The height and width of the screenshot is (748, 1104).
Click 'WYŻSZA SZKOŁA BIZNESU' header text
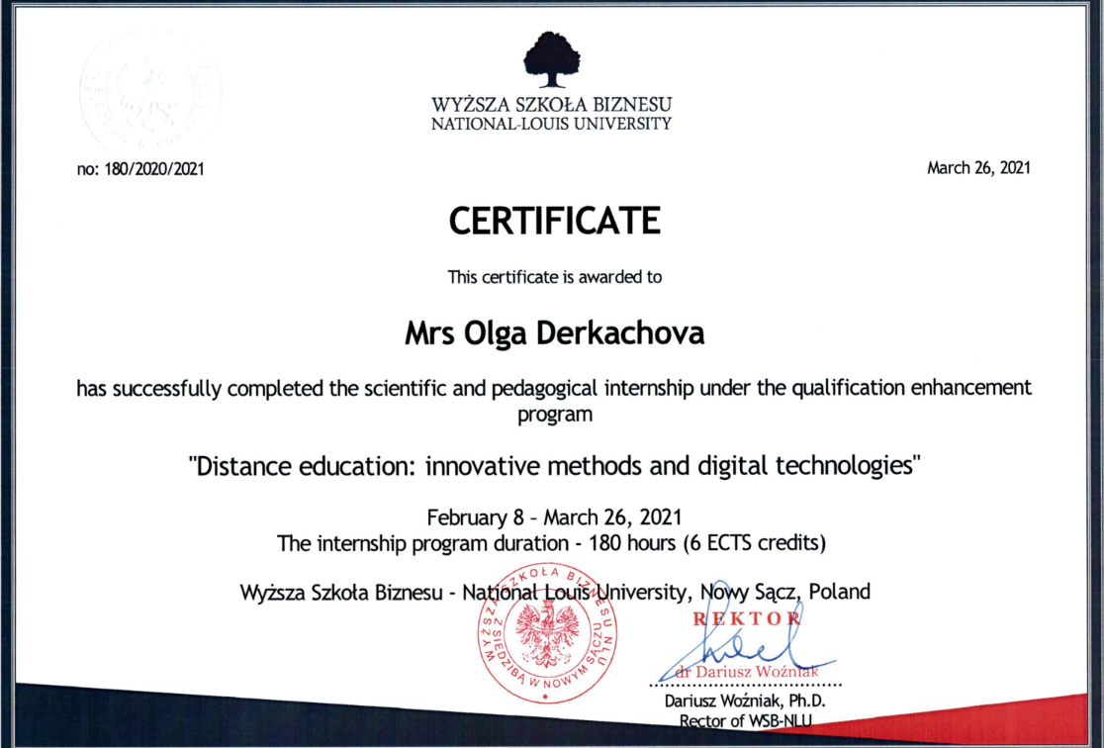click(552, 105)
